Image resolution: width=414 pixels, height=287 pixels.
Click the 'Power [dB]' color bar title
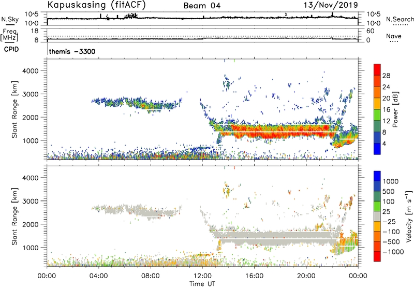(x=395, y=109)
